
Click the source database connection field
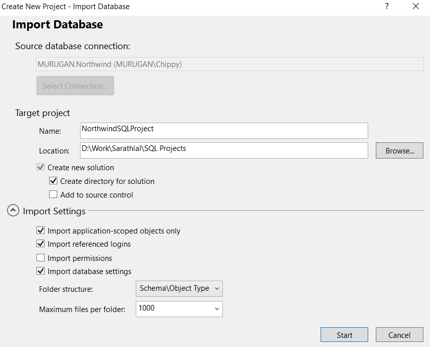click(x=230, y=64)
